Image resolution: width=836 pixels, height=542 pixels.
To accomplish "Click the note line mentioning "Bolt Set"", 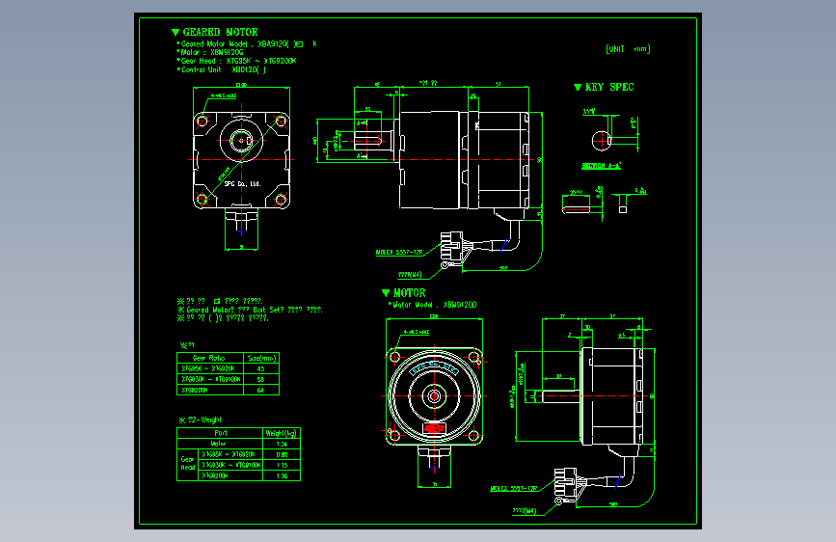I will [250, 310].
